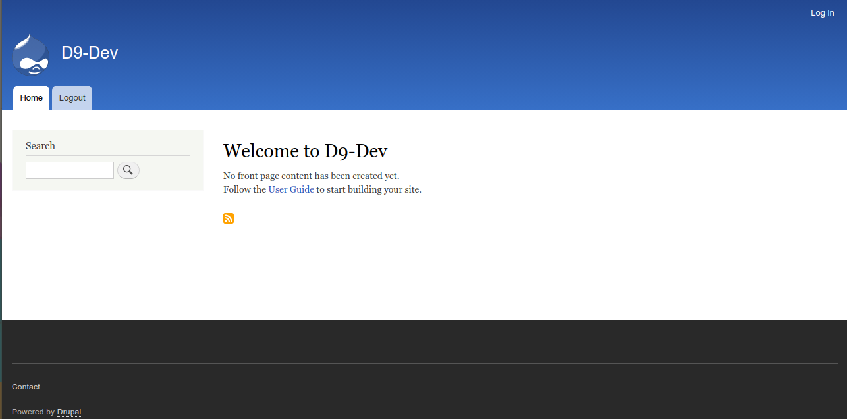
Task: Open the orange RSS feed icon
Action: 229,218
